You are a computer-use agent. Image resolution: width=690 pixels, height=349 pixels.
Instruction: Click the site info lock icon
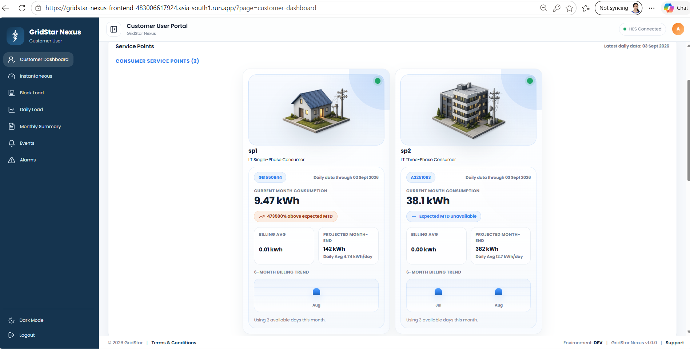click(x=38, y=8)
